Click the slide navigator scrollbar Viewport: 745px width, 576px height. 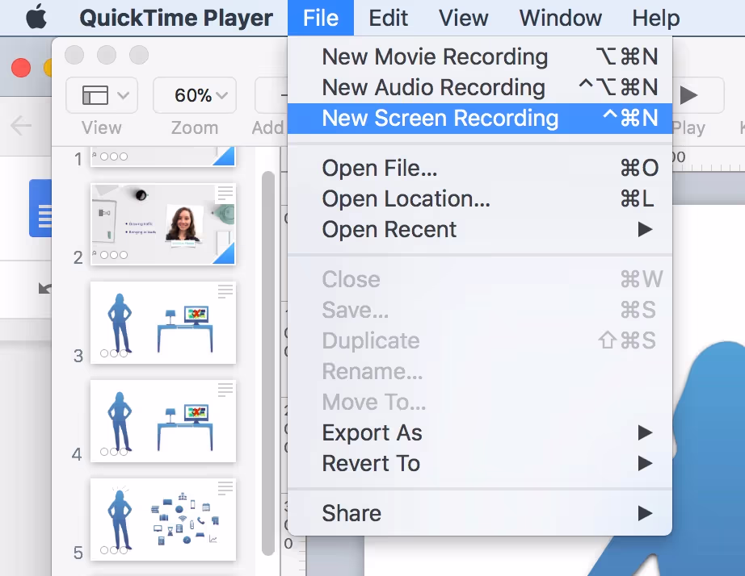(268, 363)
